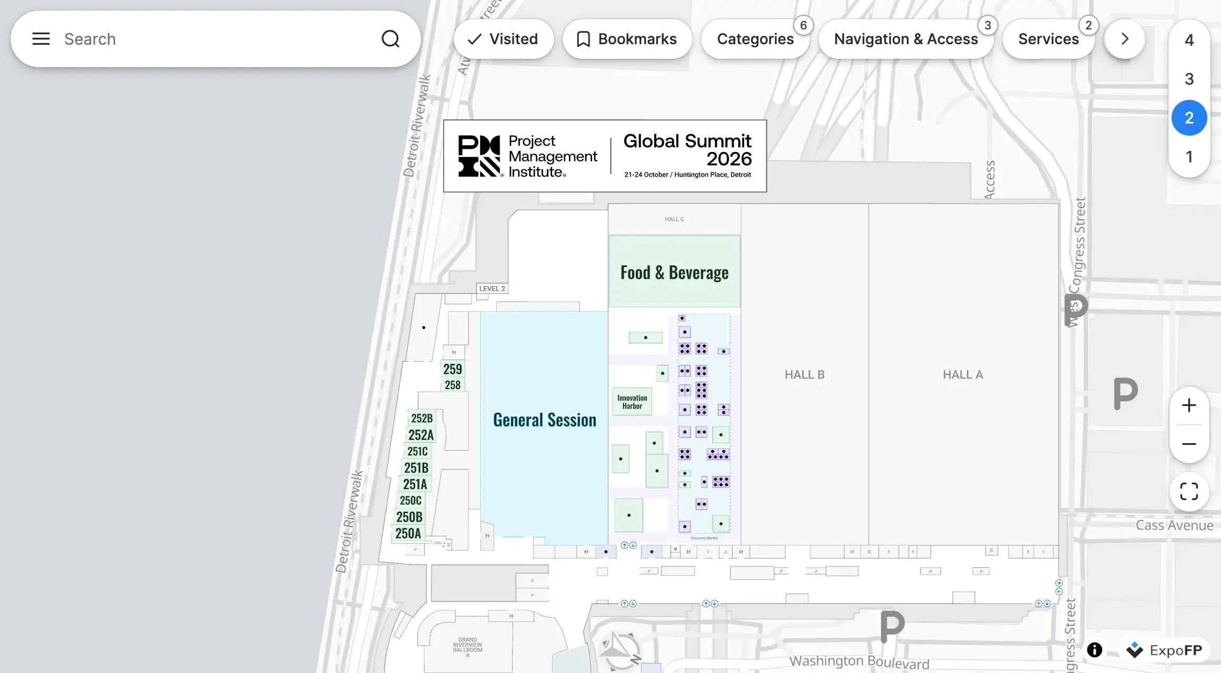
Task: Switch to floor level 4
Action: 1189,40
